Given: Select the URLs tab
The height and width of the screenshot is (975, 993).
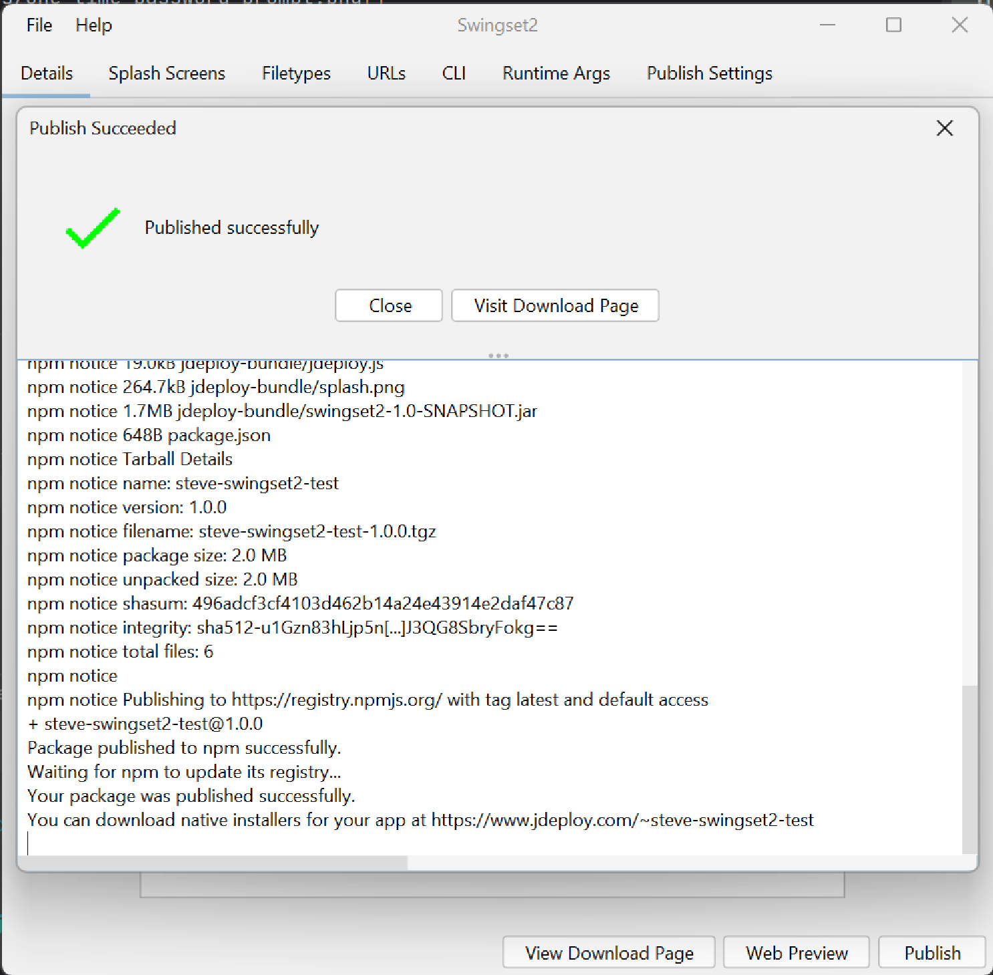Looking at the screenshot, I should click(x=386, y=74).
